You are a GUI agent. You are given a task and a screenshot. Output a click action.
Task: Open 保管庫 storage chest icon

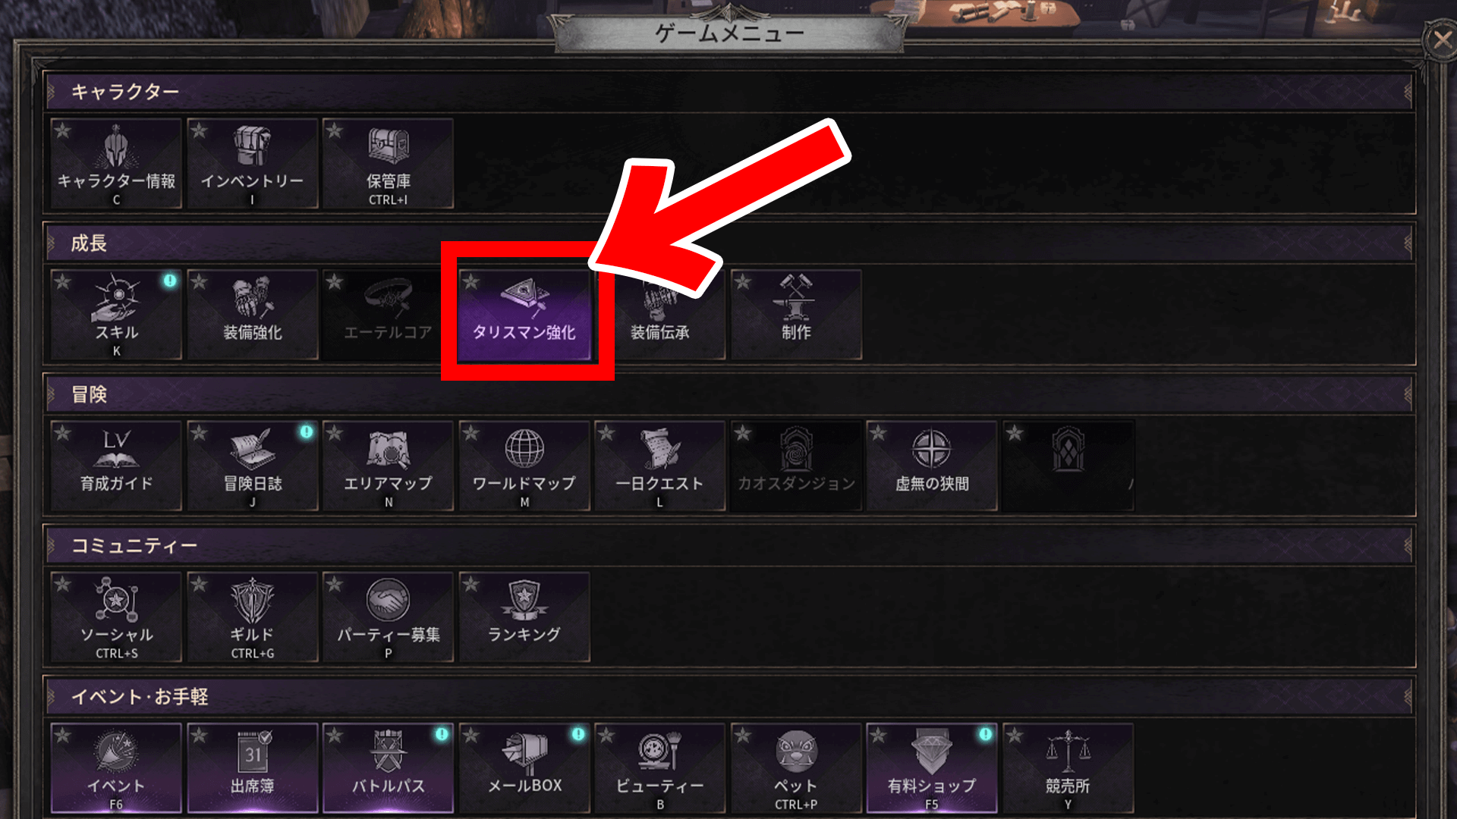388,146
